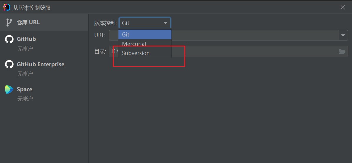Choose Git from the dropdown list

click(x=145, y=34)
